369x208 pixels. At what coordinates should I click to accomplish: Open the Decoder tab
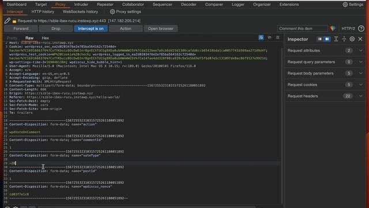189,5
